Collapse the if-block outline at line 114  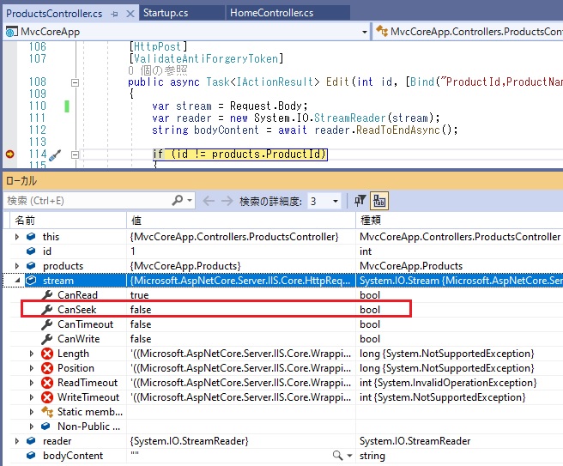click(x=75, y=155)
